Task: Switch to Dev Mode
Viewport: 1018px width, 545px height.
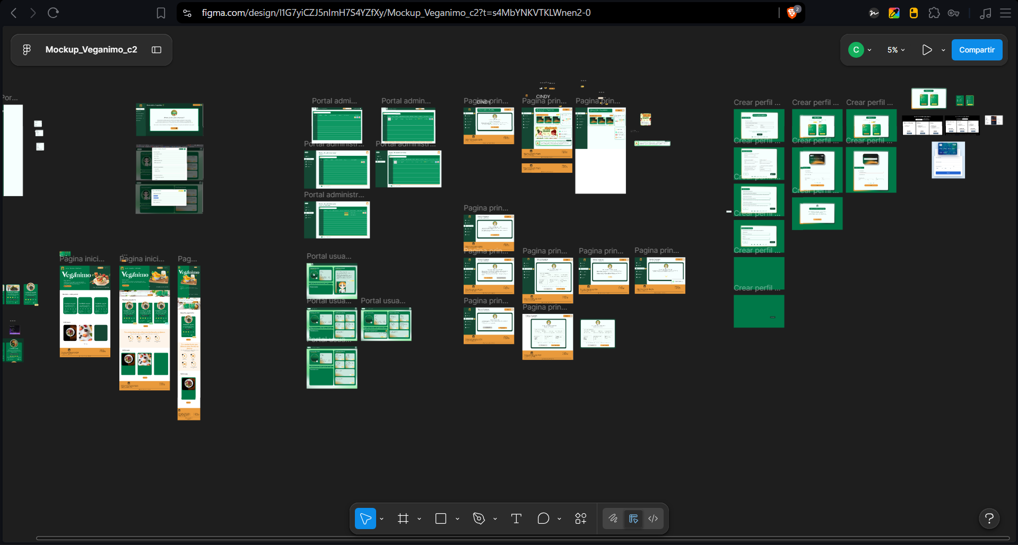Action: (653, 518)
